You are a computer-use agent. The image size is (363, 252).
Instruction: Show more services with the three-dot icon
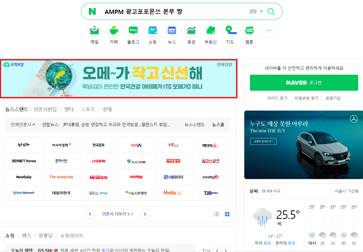click(269, 30)
